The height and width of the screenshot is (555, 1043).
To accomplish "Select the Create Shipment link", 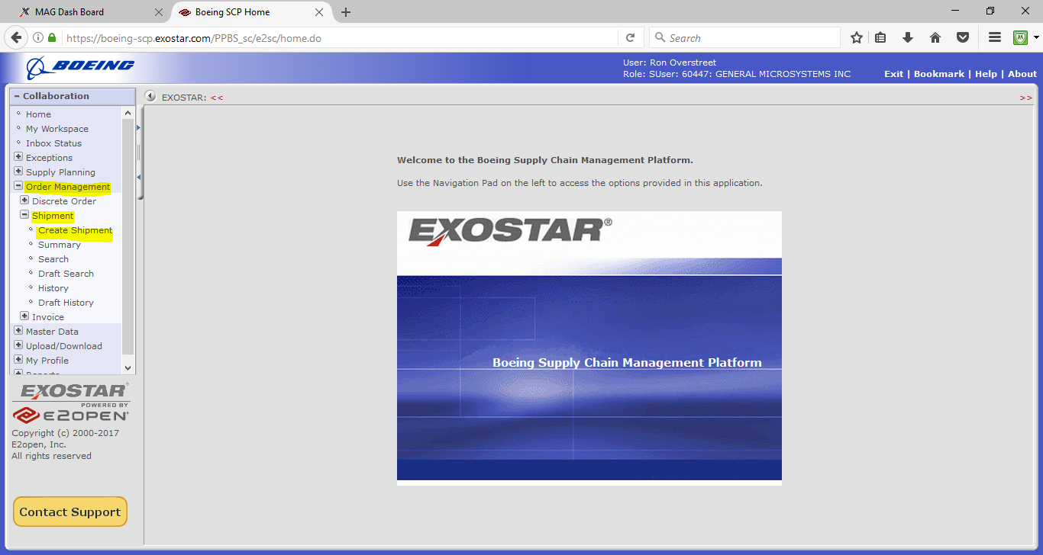I will (x=75, y=230).
